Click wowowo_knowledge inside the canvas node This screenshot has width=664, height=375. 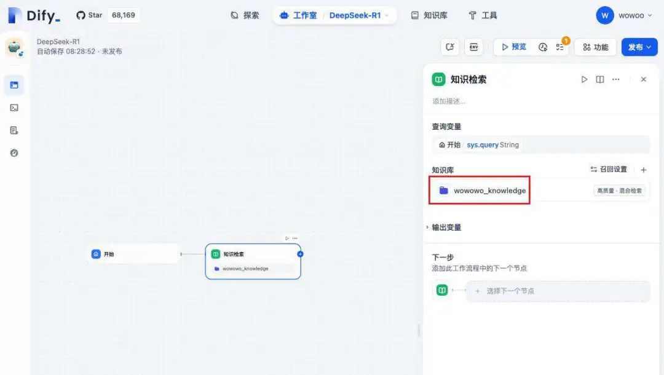pyautogui.click(x=253, y=269)
